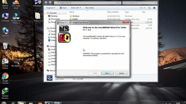Screen dimensions: 186x104
Task: Sort files by Type column
Action: point(127,12)
